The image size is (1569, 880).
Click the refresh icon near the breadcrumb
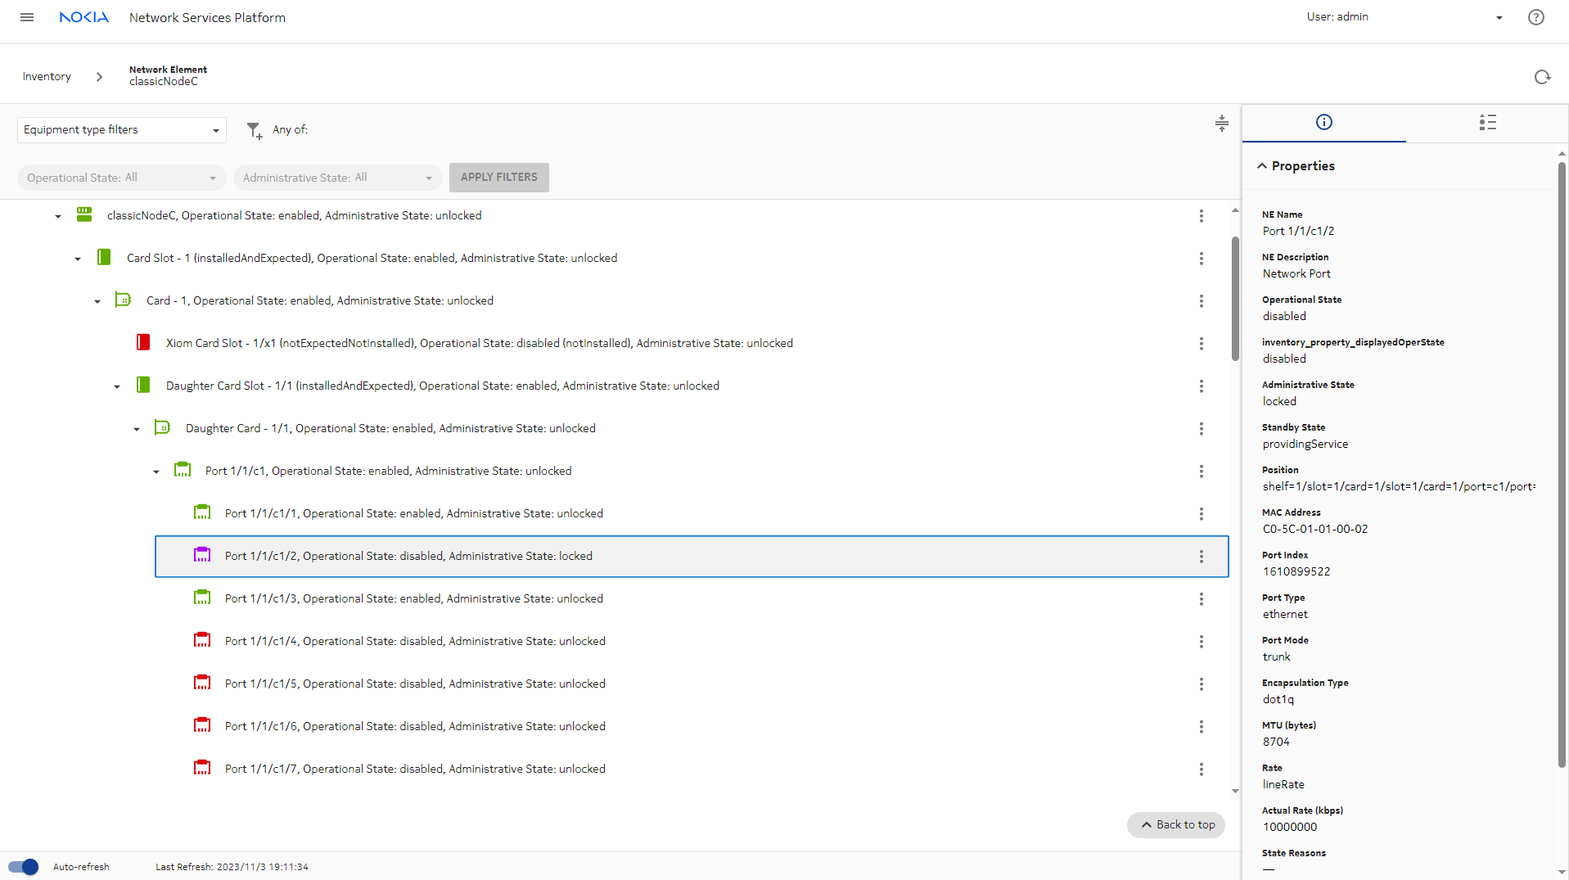[1542, 77]
